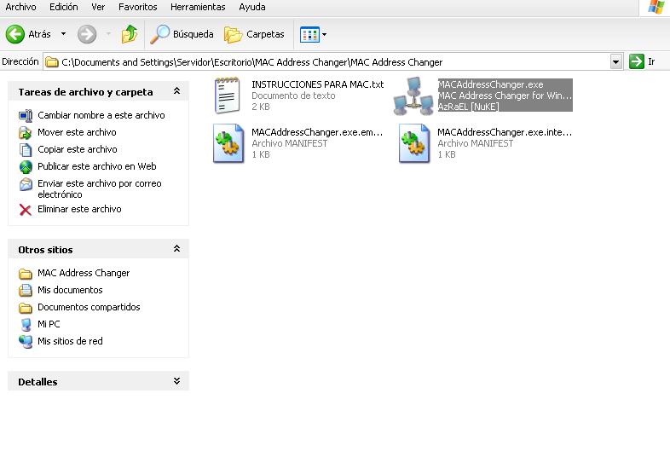
Task: Click the green Ir go button
Action: (642, 61)
